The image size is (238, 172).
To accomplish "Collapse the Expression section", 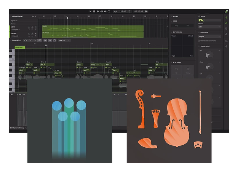I will click(x=171, y=32).
